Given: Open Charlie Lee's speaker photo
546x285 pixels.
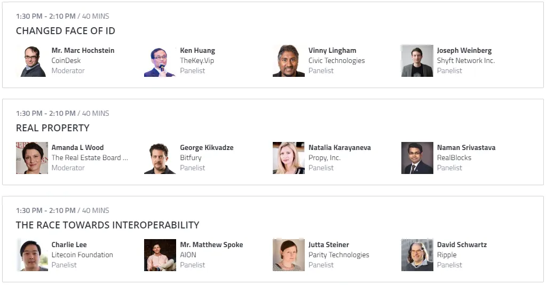Looking at the screenshot, I should click(31, 255).
